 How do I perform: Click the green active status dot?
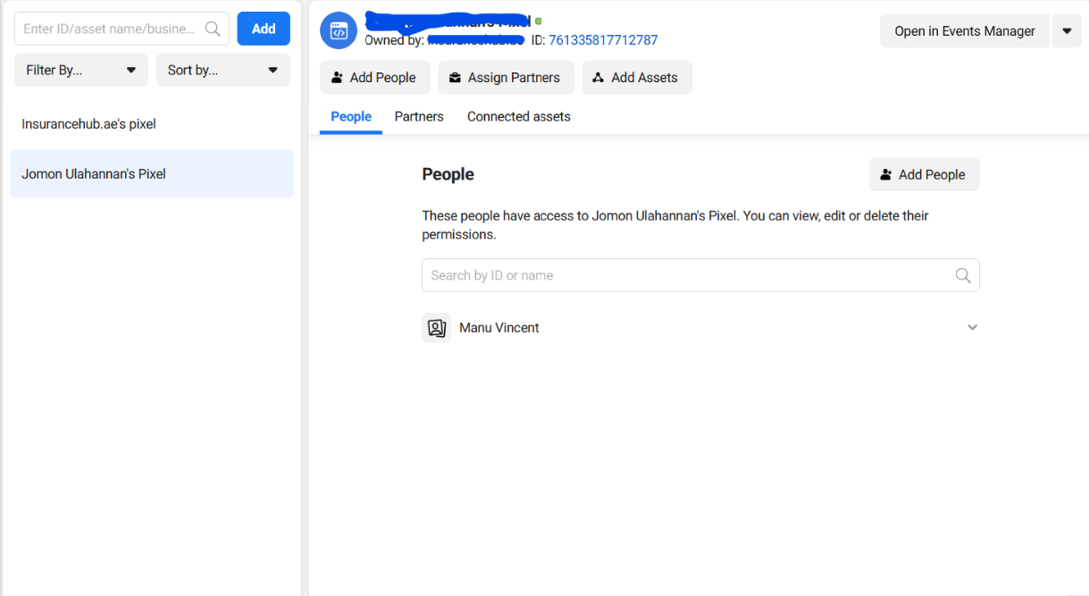539,21
